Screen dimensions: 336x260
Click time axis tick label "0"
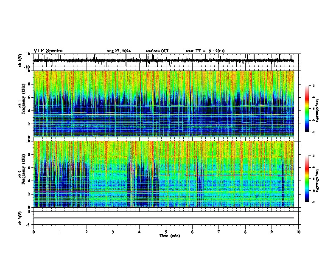click(x=34, y=232)
